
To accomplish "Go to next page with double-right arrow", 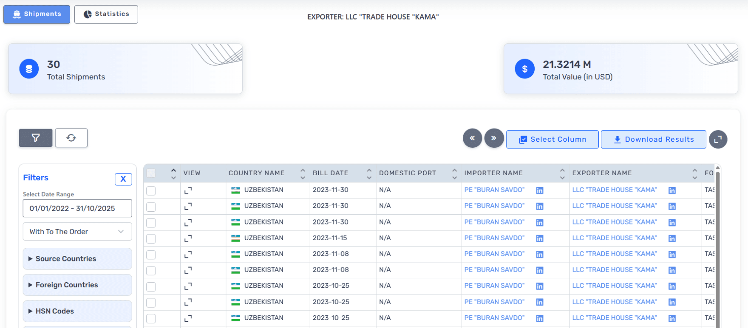I will pyautogui.click(x=494, y=138).
